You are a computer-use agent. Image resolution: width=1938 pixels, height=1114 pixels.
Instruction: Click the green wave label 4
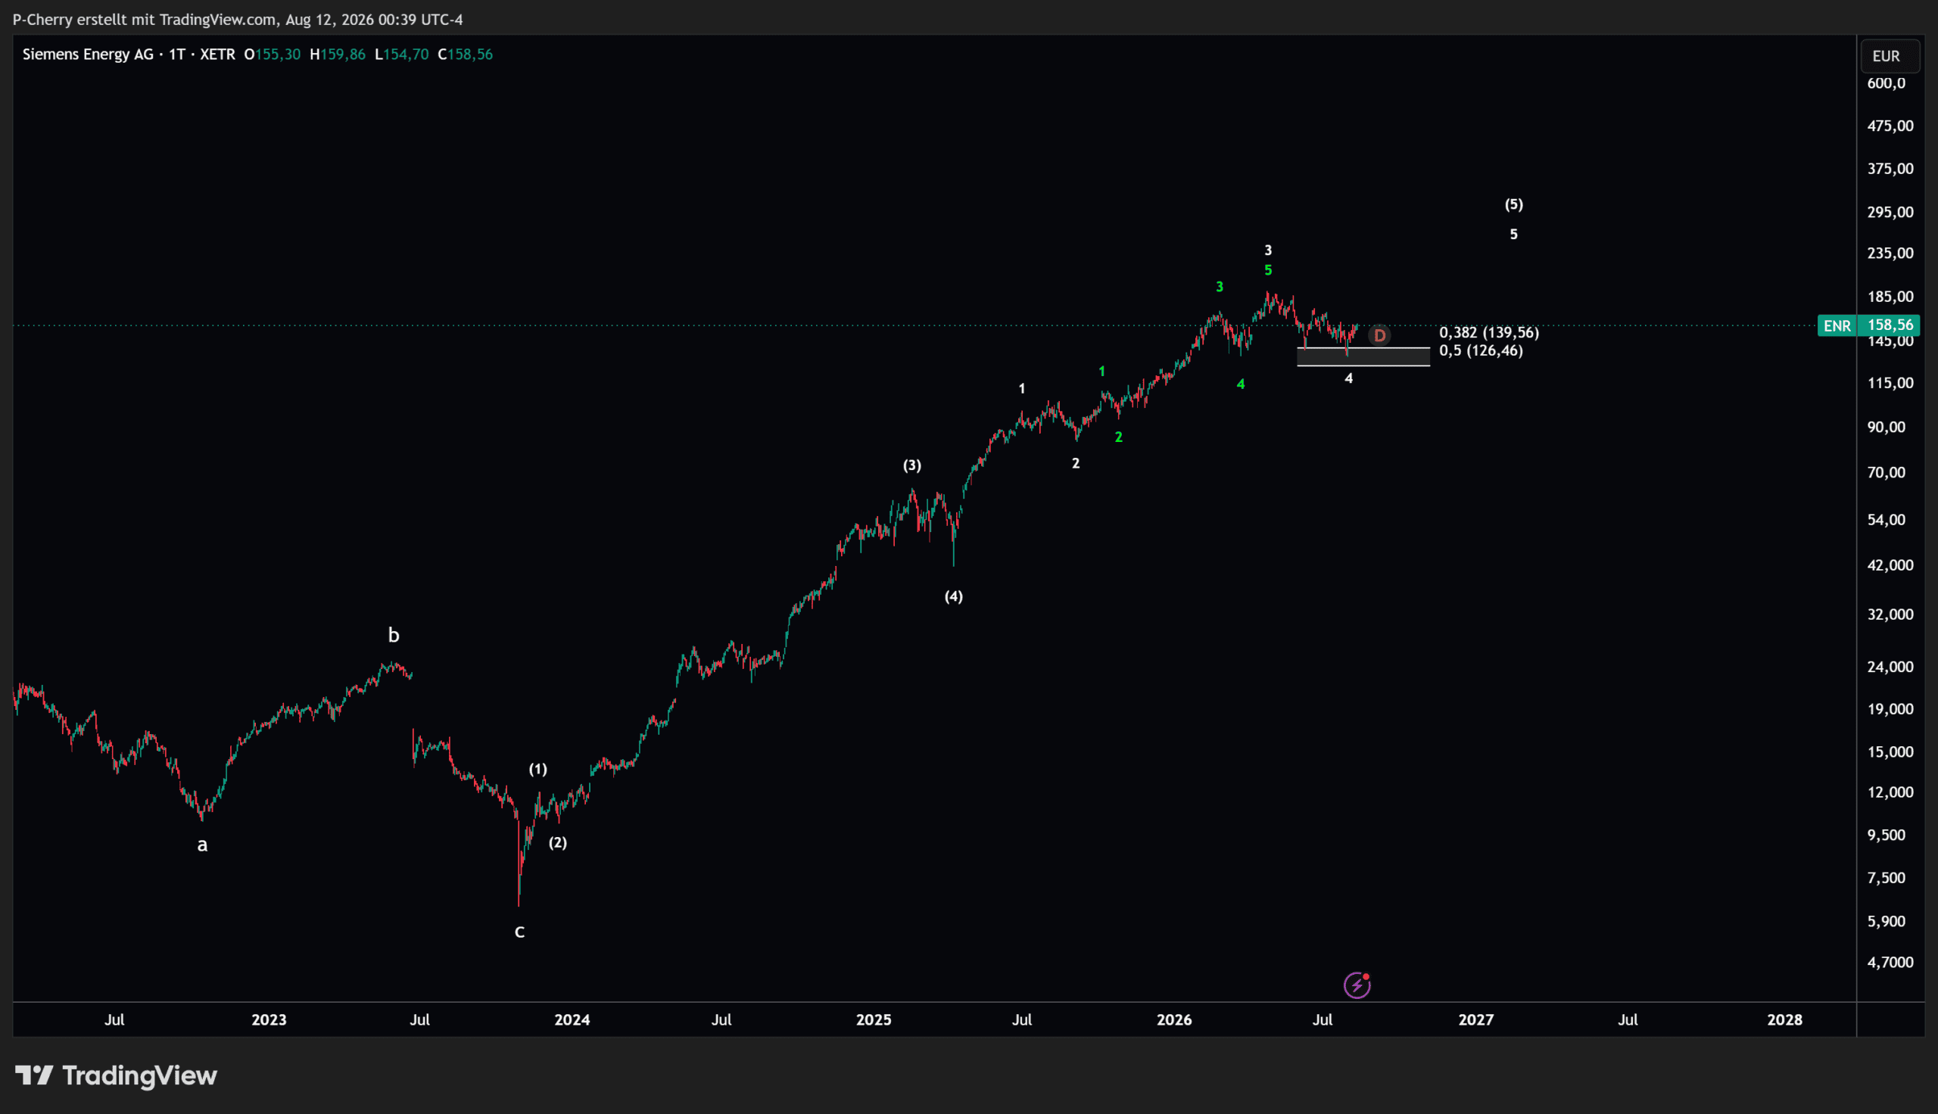coord(1241,384)
